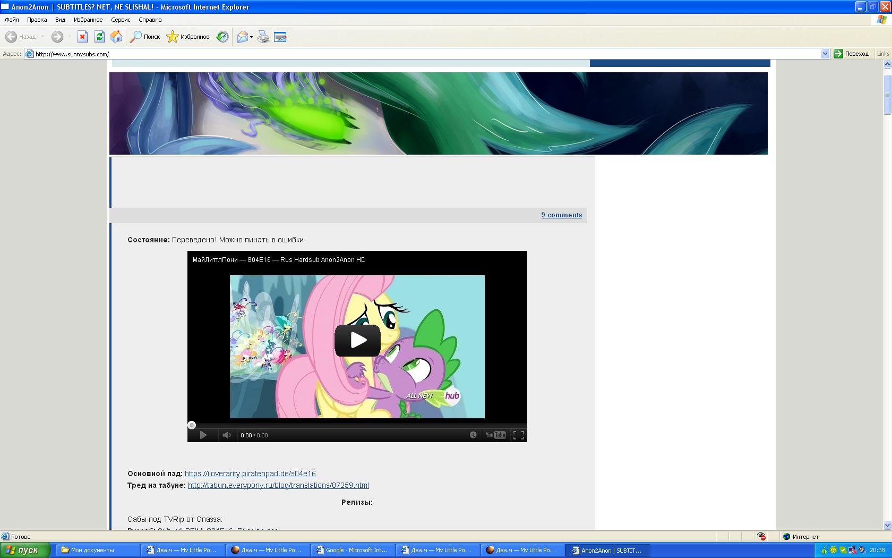The width and height of the screenshot is (892, 558).
Task: Open the пуск Start button
Action: 25,550
